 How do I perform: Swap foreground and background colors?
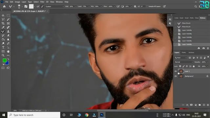pos(8,59)
